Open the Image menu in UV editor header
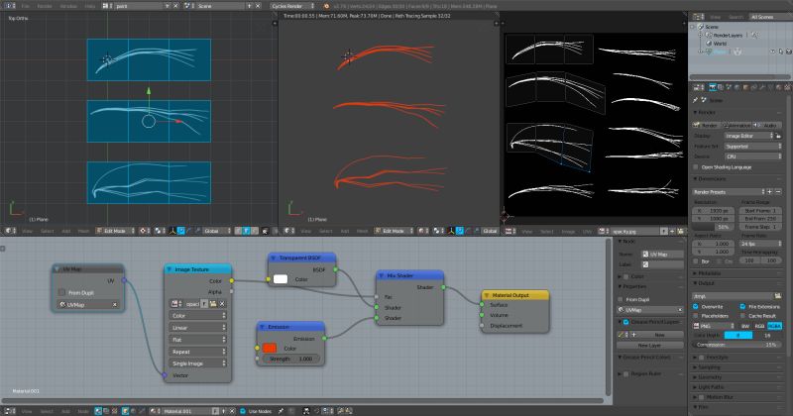793x416 pixels. point(568,231)
